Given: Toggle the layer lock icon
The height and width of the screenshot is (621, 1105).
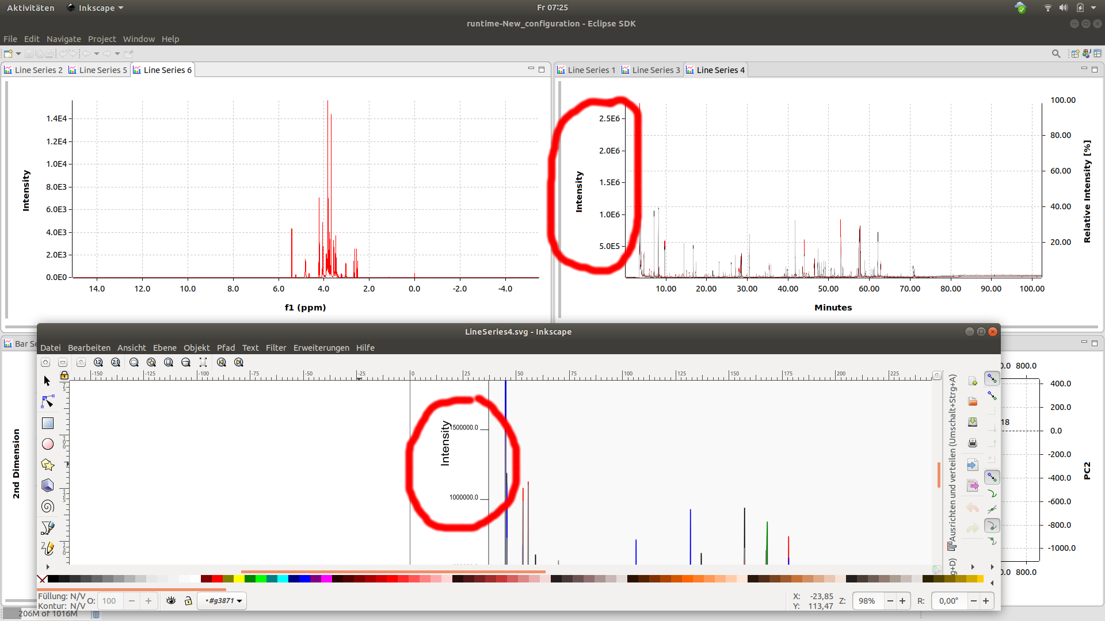Looking at the screenshot, I should coord(188,601).
